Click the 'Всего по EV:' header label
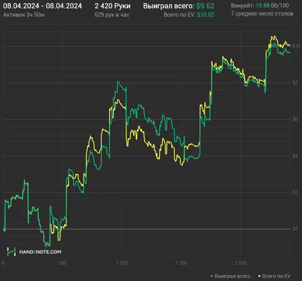This screenshot has width=302, height=281. click(x=179, y=15)
